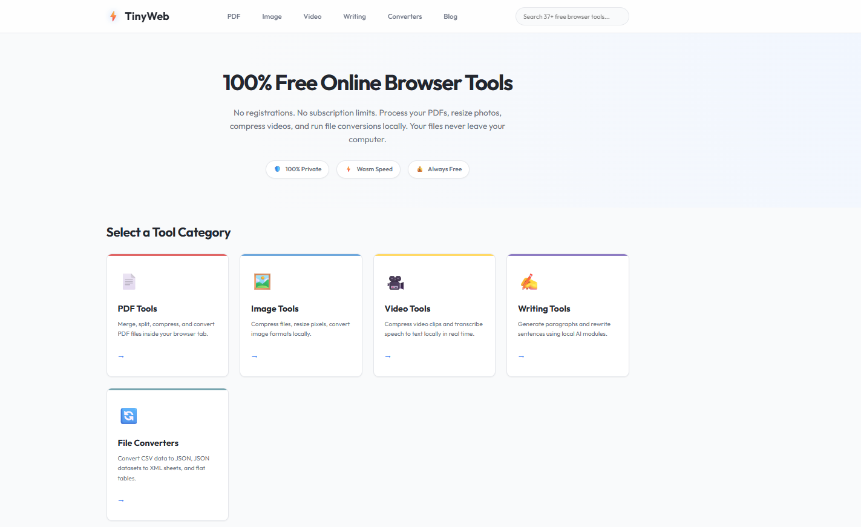Viewport: 861px width, 527px height.
Task: Focus the search free browser tools field
Action: (x=572, y=16)
